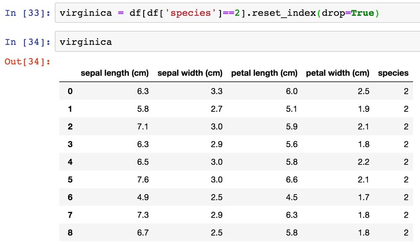The image size is (420, 245).
Task: Click the petal length value 6.6
Action: [291, 179]
